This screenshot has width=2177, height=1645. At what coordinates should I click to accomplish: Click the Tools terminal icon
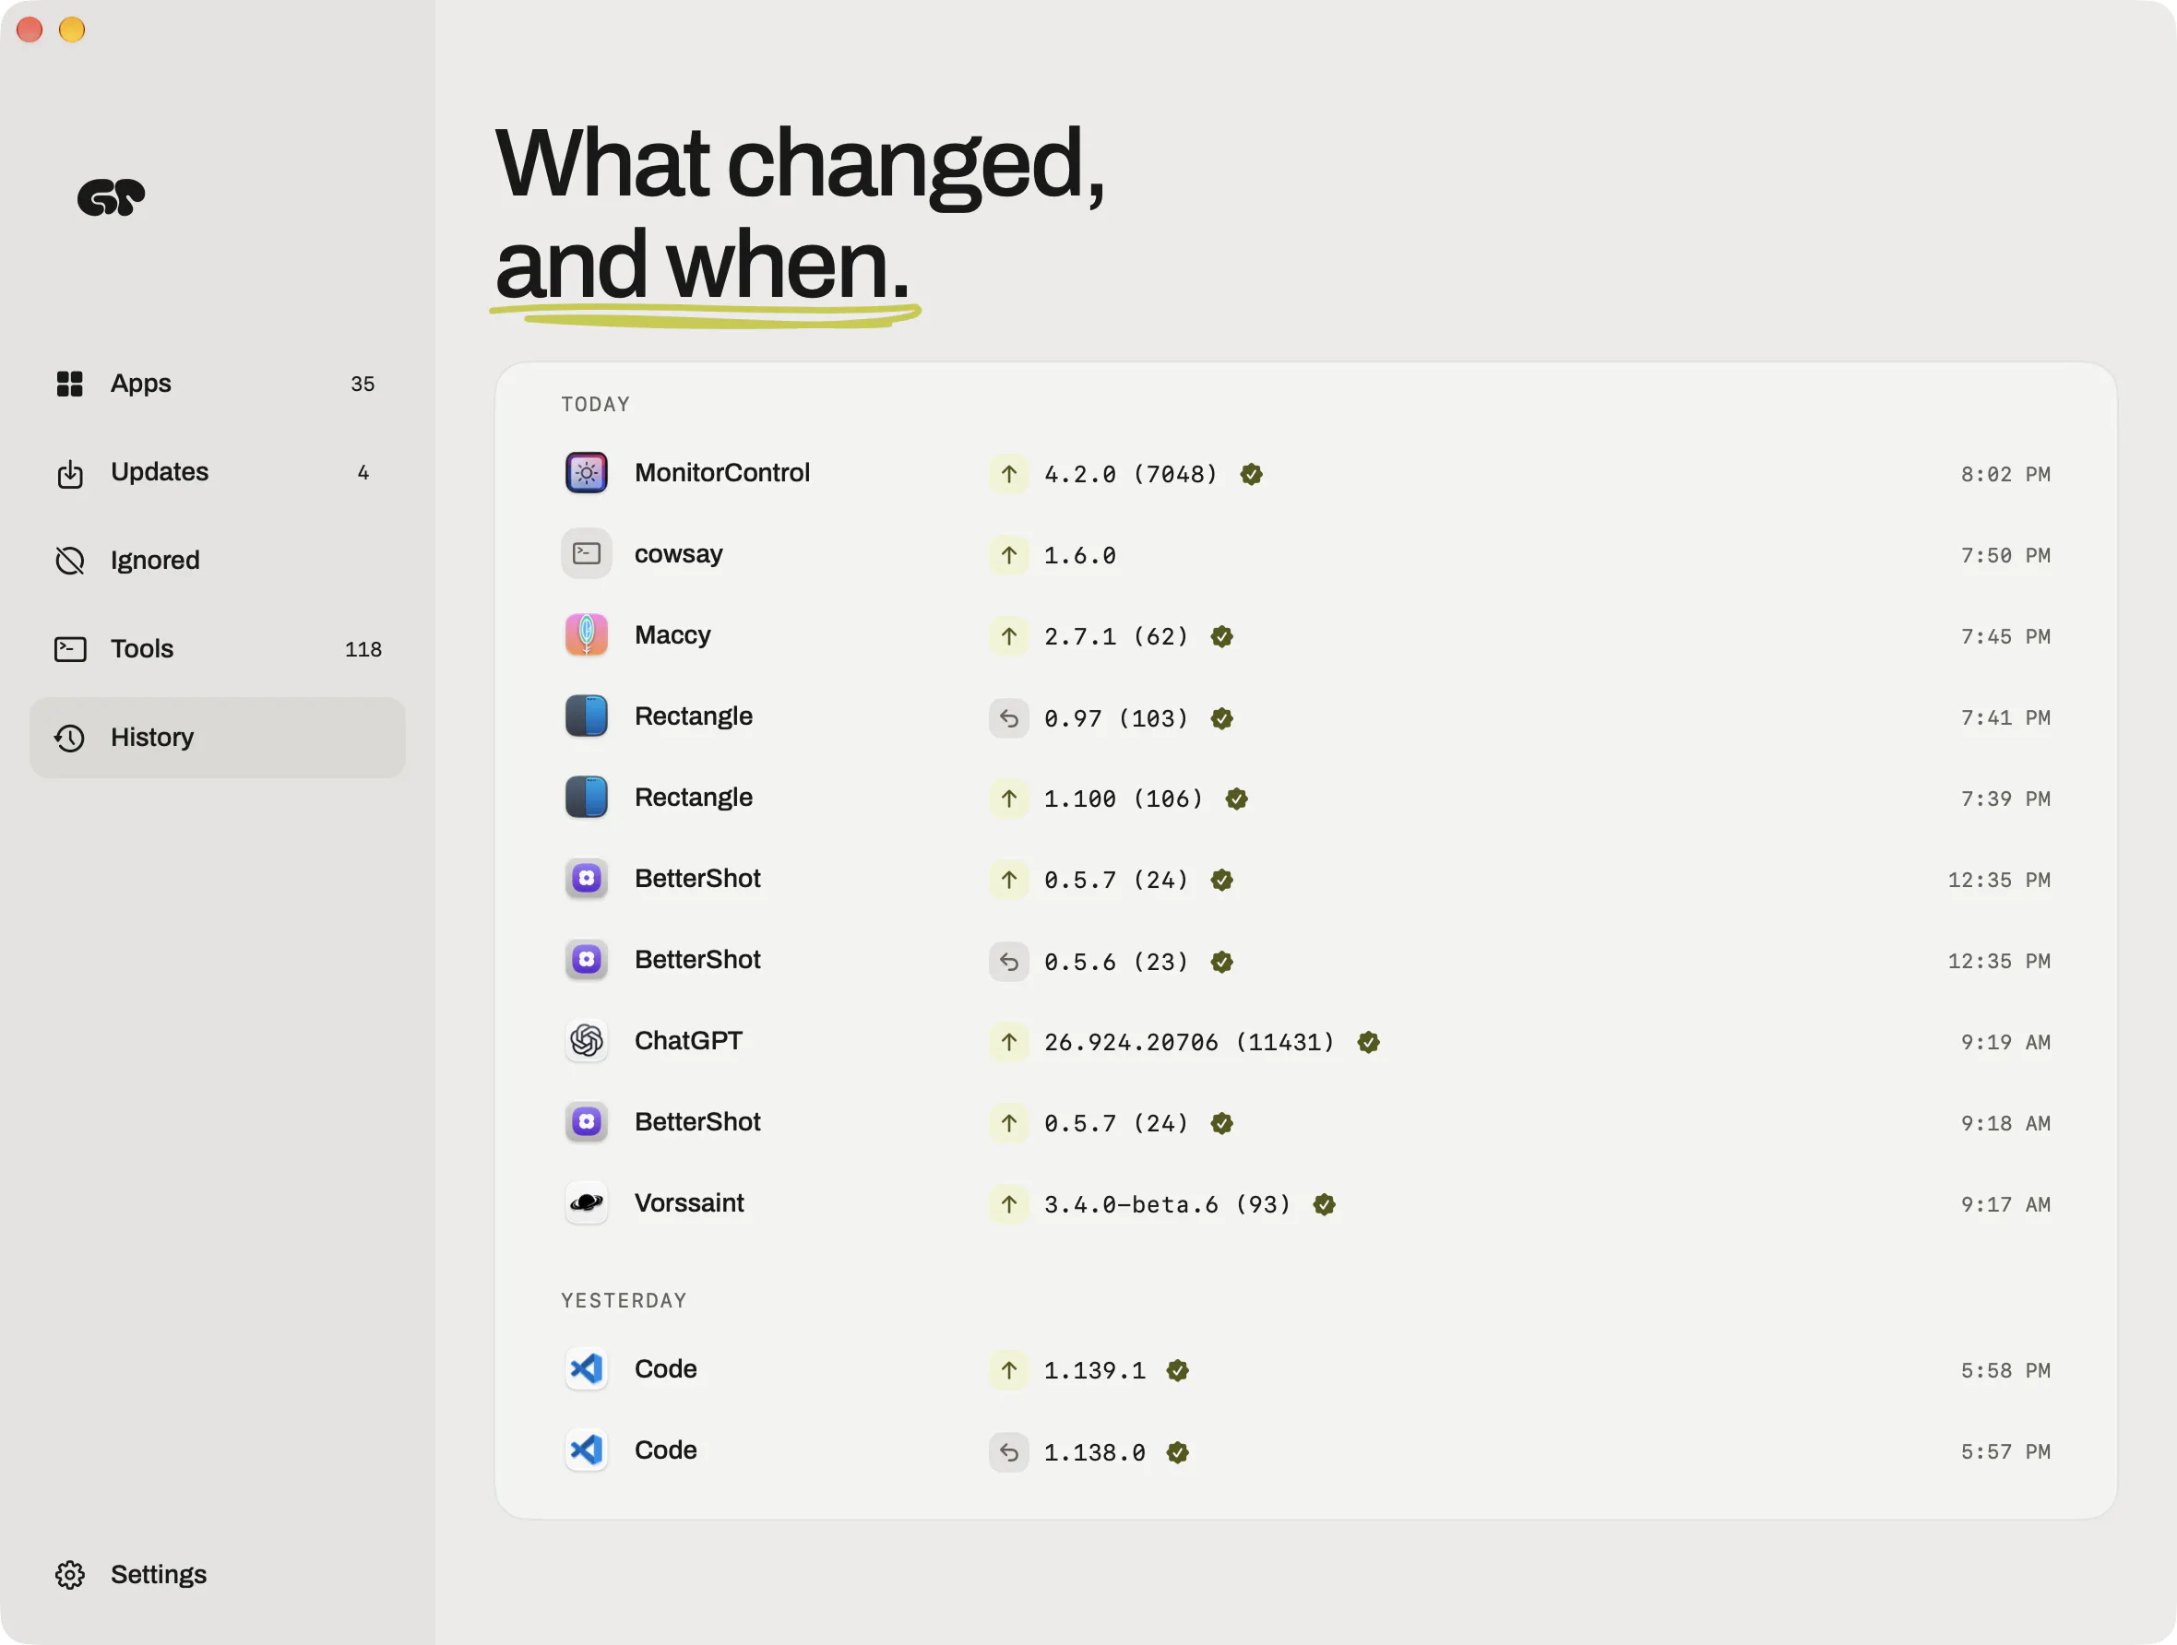click(x=70, y=649)
